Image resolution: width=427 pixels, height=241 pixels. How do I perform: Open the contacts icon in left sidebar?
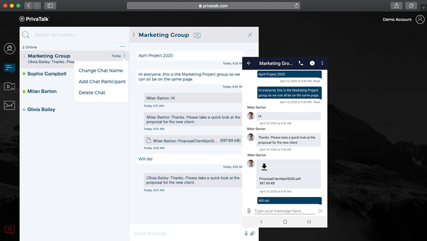coord(10,49)
